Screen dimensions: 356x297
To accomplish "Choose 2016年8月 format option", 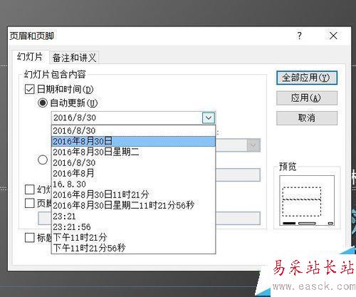I will 133,173.
